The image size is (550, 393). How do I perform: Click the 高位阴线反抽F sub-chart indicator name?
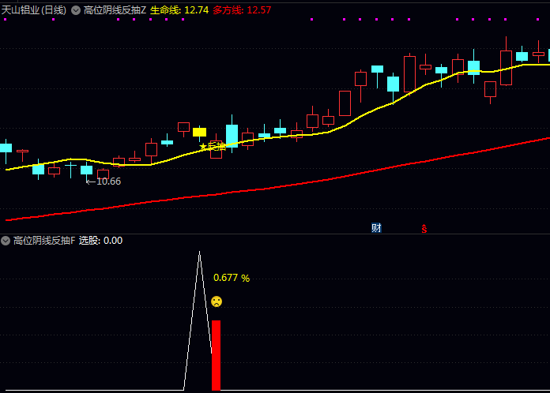(x=44, y=241)
